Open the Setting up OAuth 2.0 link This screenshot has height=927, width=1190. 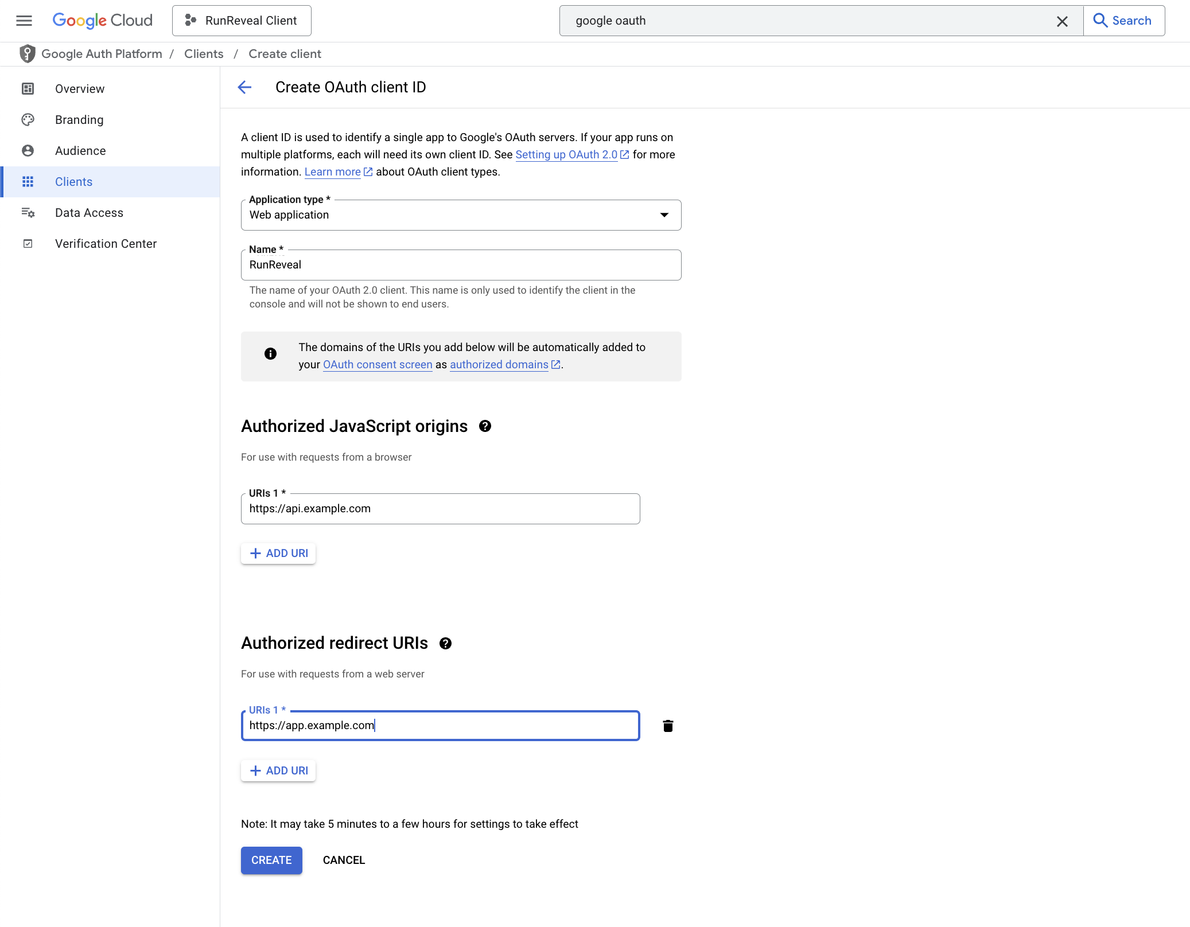[567, 154]
